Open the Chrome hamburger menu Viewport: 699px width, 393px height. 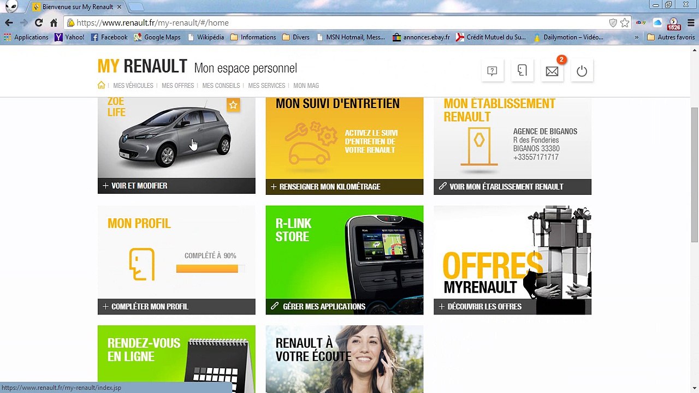coord(690,23)
